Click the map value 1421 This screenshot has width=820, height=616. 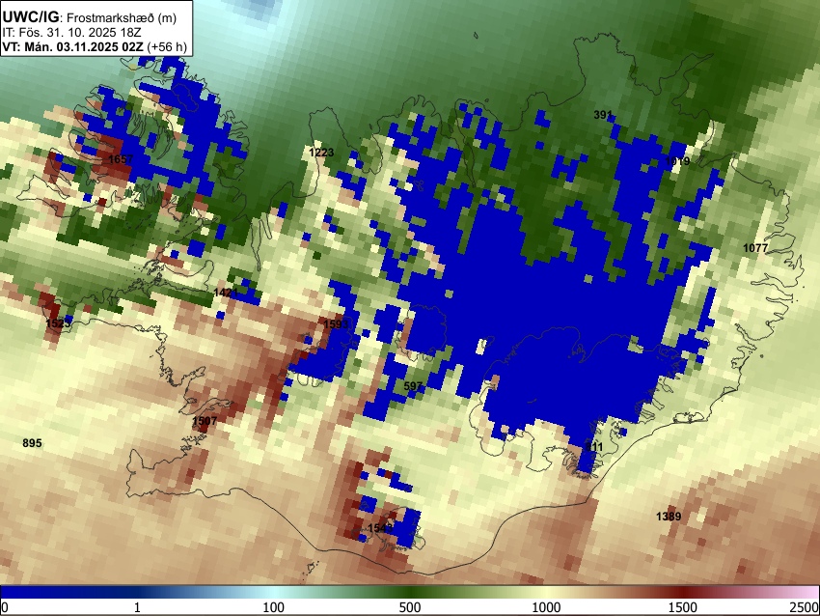tap(226, 293)
